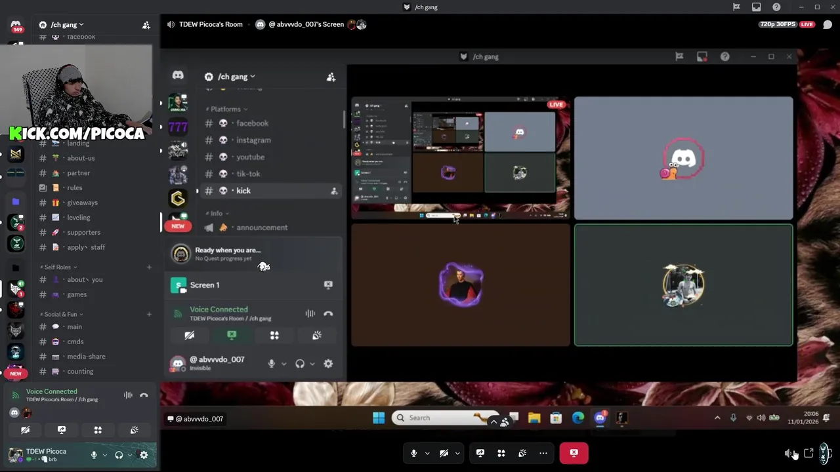Click the streamed taskbar Search box
Screen dimensions: 840x472
point(445,418)
